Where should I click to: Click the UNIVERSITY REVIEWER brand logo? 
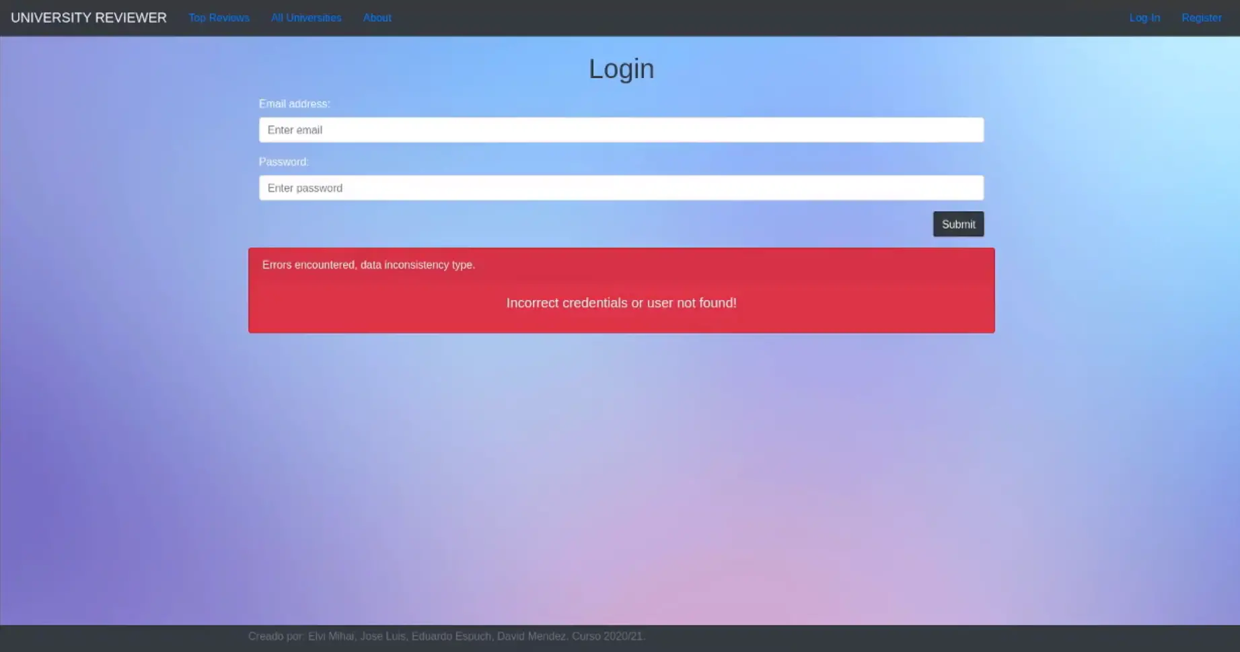click(88, 18)
